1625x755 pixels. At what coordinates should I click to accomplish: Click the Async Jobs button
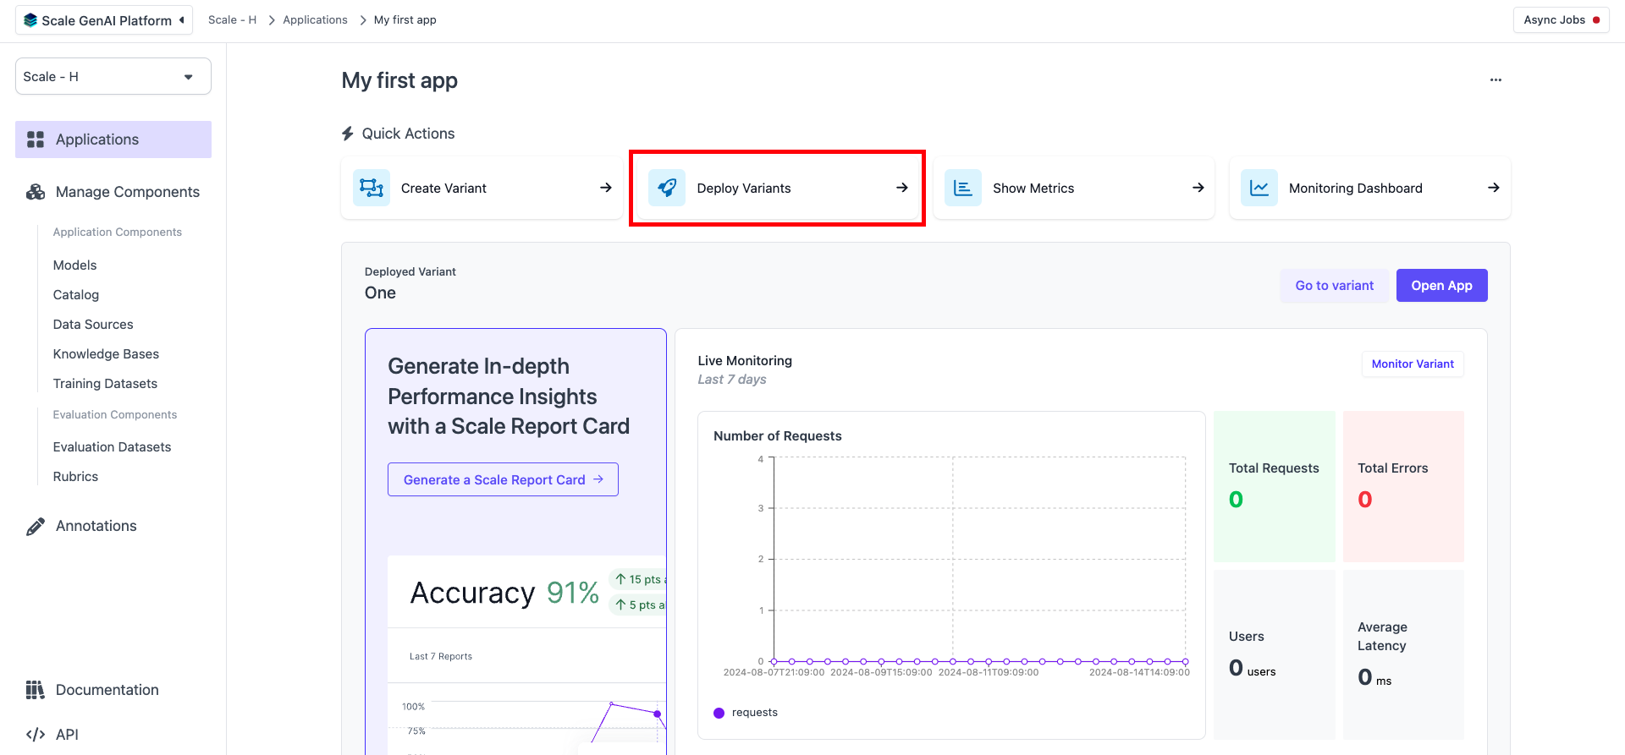[1561, 20]
